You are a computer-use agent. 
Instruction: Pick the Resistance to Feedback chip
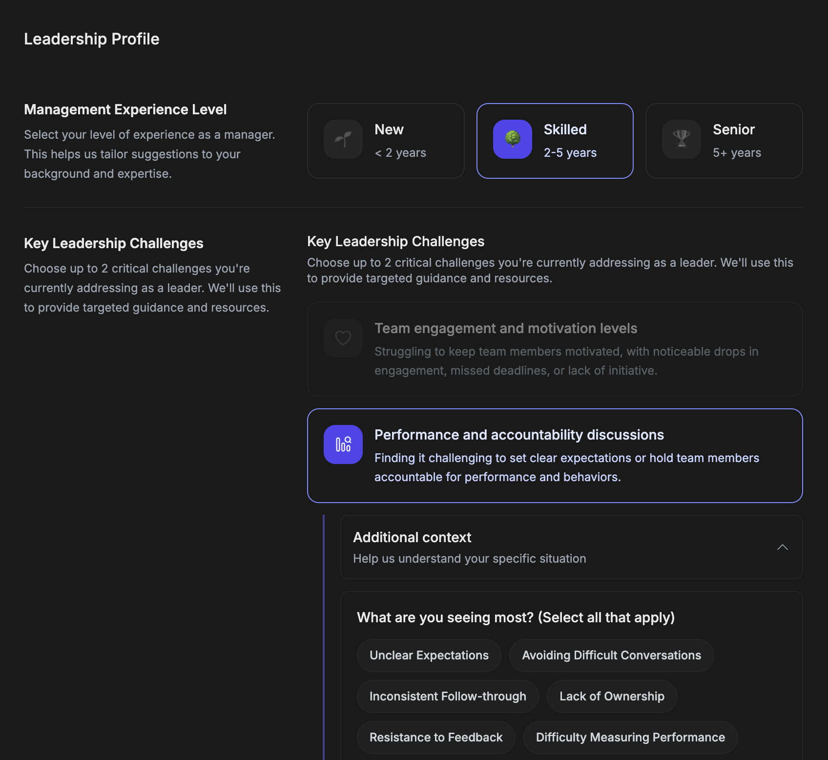tap(436, 738)
